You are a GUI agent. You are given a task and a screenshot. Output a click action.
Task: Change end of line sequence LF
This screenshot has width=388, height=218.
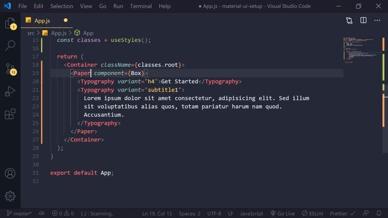(x=230, y=214)
